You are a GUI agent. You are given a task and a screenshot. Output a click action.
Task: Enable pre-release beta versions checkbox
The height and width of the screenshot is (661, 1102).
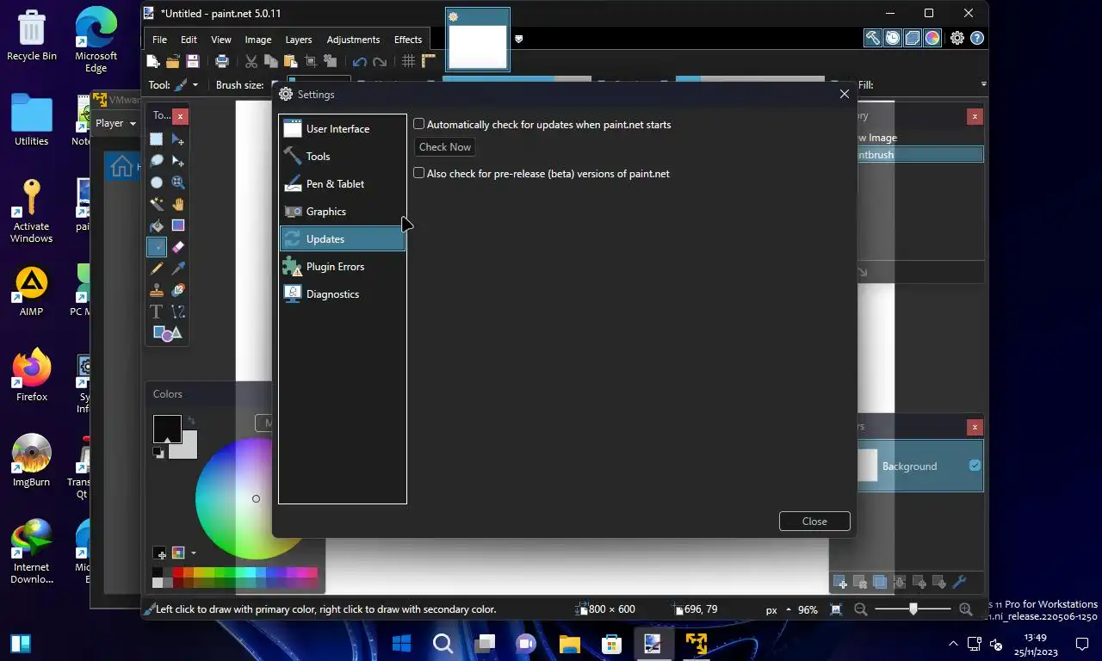[419, 173]
